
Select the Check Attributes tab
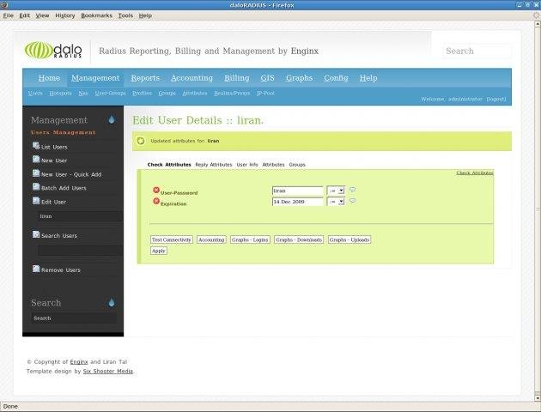pyautogui.click(x=169, y=165)
